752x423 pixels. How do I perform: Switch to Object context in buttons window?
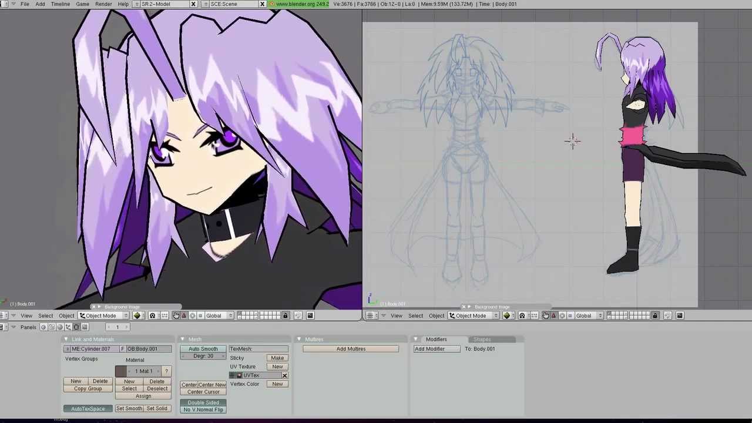tap(68, 327)
